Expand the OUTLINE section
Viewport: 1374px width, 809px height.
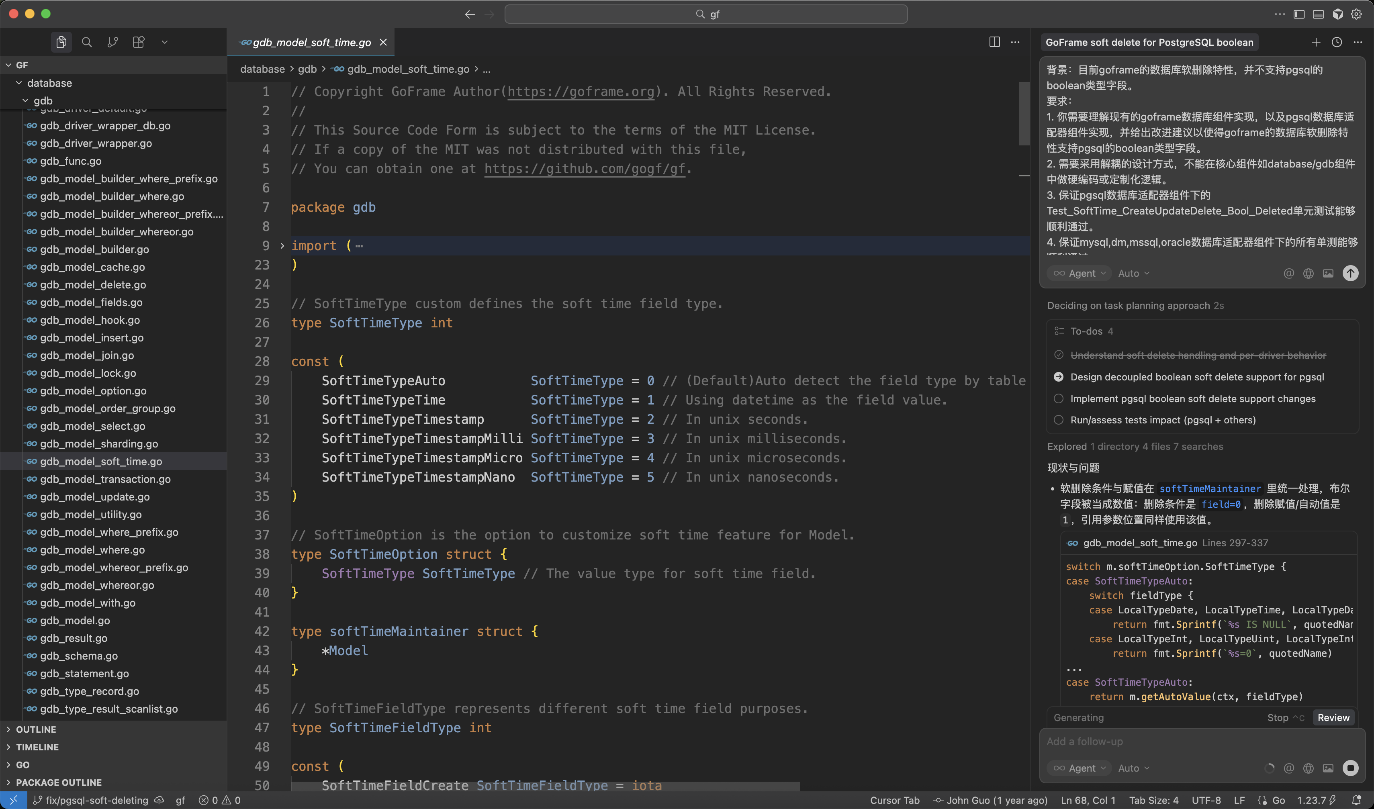click(36, 729)
